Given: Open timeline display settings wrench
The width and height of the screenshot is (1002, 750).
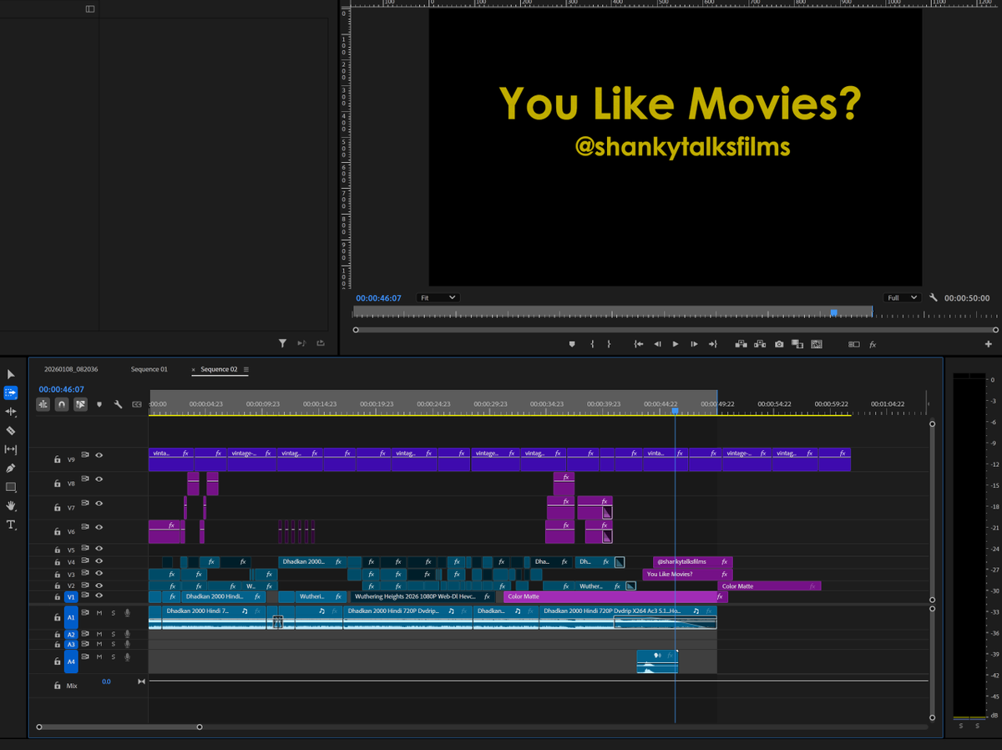Looking at the screenshot, I should [x=118, y=404].
